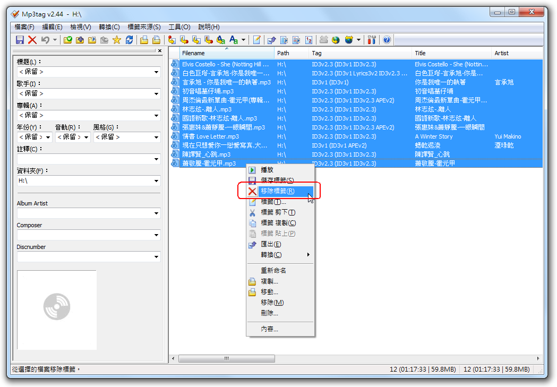The image size is (557, 387).
Task: Click the Change directory folder icon with green check
Action: [68, 40]
